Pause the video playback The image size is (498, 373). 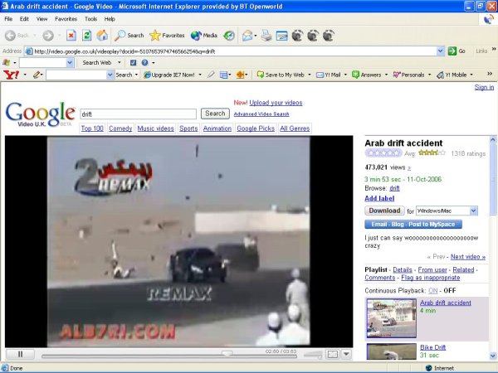tap(21, 354)
